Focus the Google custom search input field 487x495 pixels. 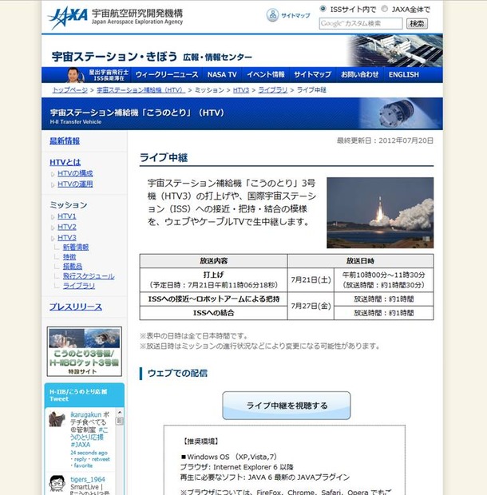coord(361,23)
